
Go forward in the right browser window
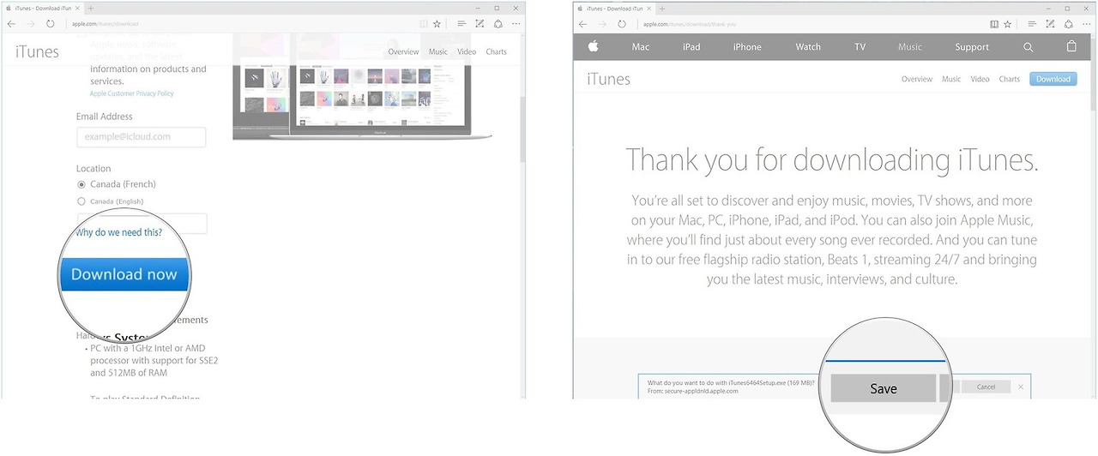(x=602, y=24)
